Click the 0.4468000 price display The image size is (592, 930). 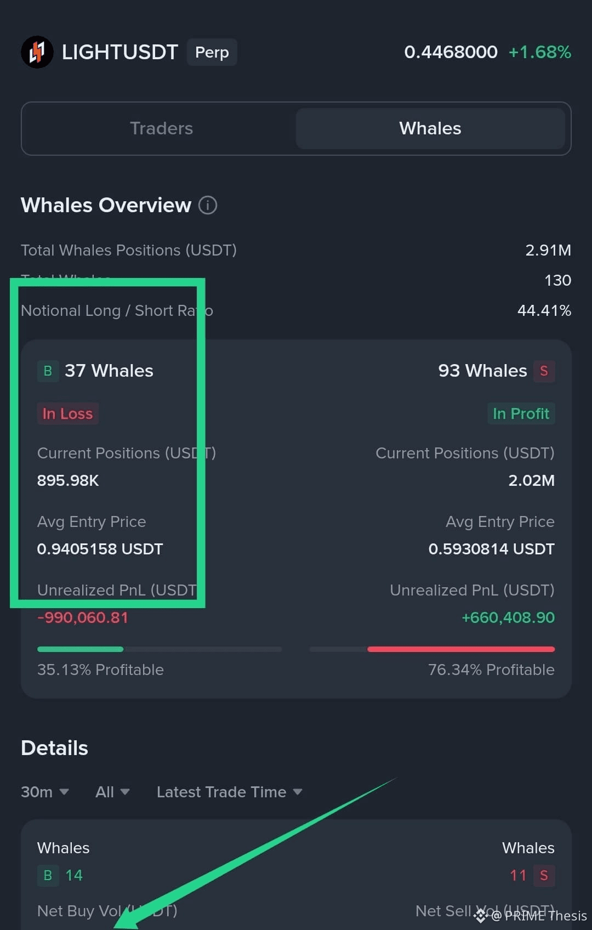tap(451, 52)
